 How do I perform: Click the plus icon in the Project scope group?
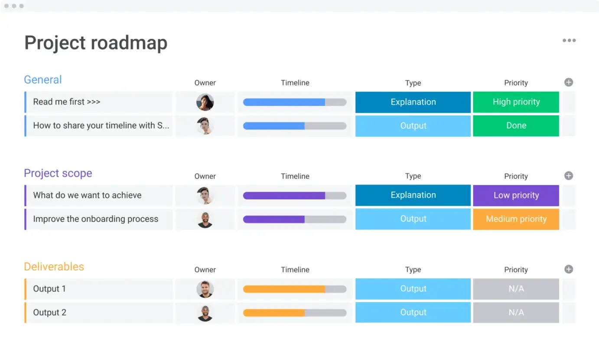pyautogui.click(x=568, y=175)
